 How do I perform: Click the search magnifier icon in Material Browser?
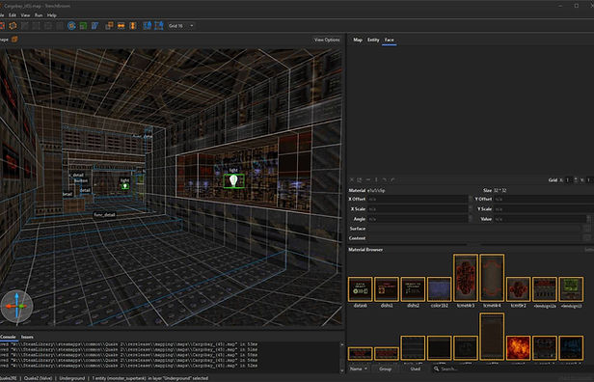[437, 368]
